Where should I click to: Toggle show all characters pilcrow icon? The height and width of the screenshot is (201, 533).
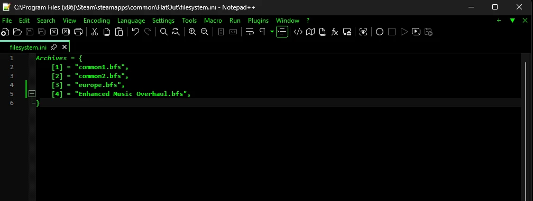(262, 32)
